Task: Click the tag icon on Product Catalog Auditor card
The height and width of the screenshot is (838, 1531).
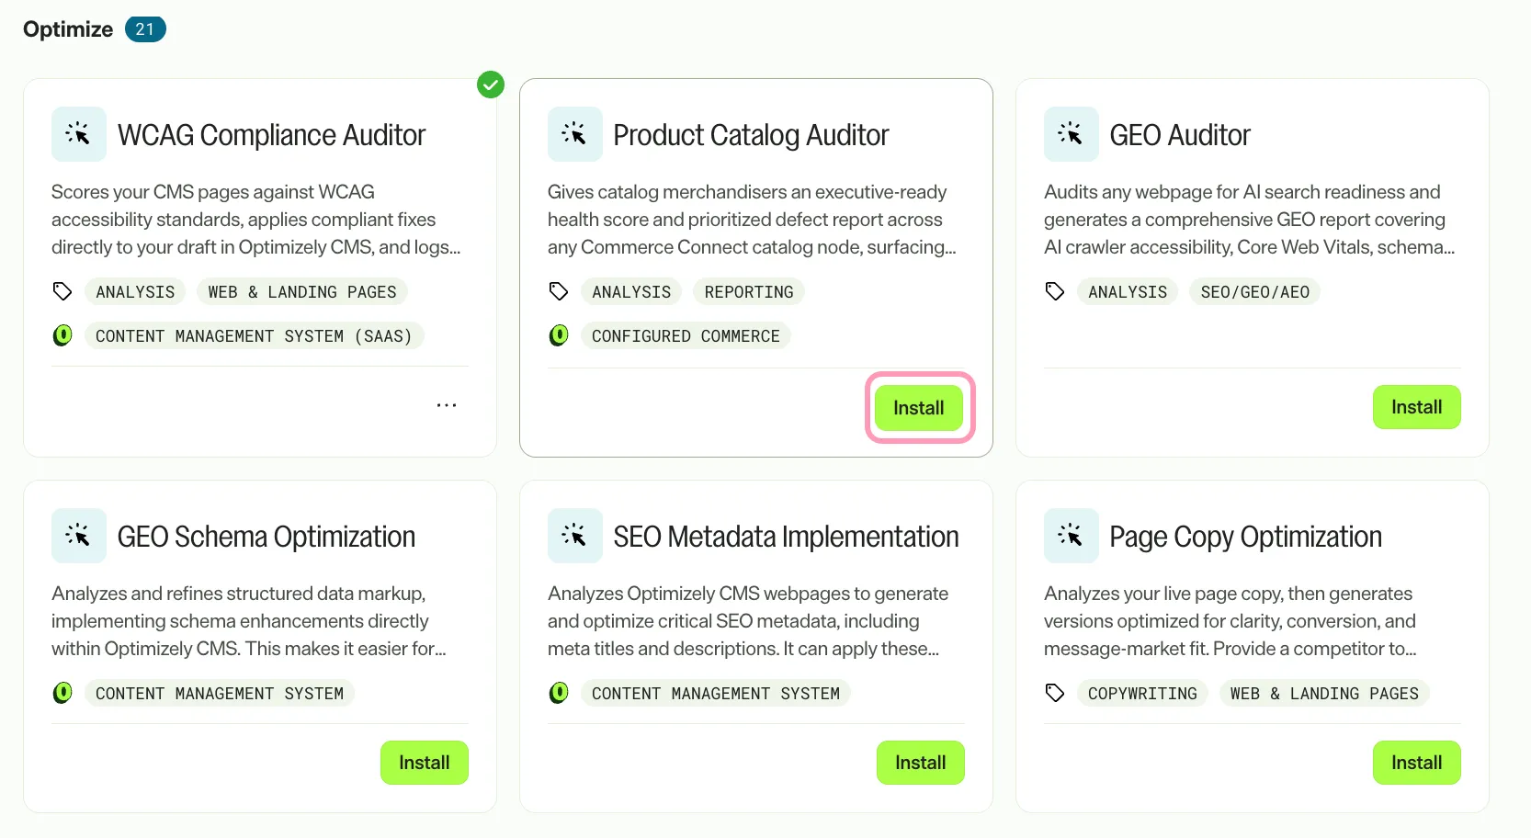Action: tap(559, 291)
